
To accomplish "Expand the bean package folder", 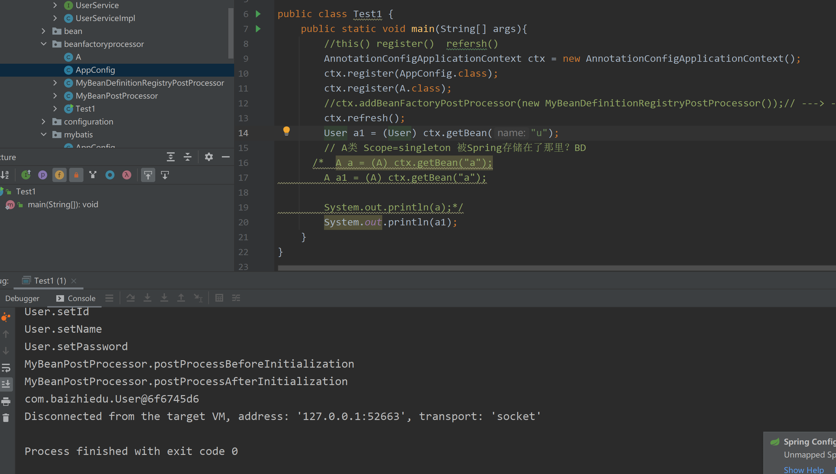I will click(43, 31).
